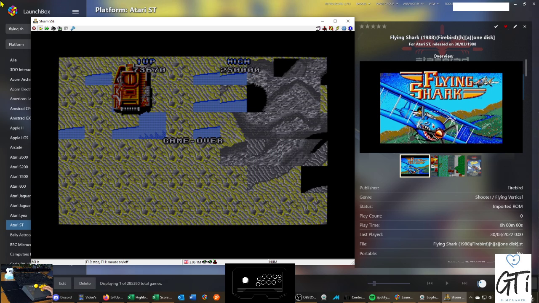Open the Badges menu in top bar
The height and width of the screenshot is (303, 539).
363,4
